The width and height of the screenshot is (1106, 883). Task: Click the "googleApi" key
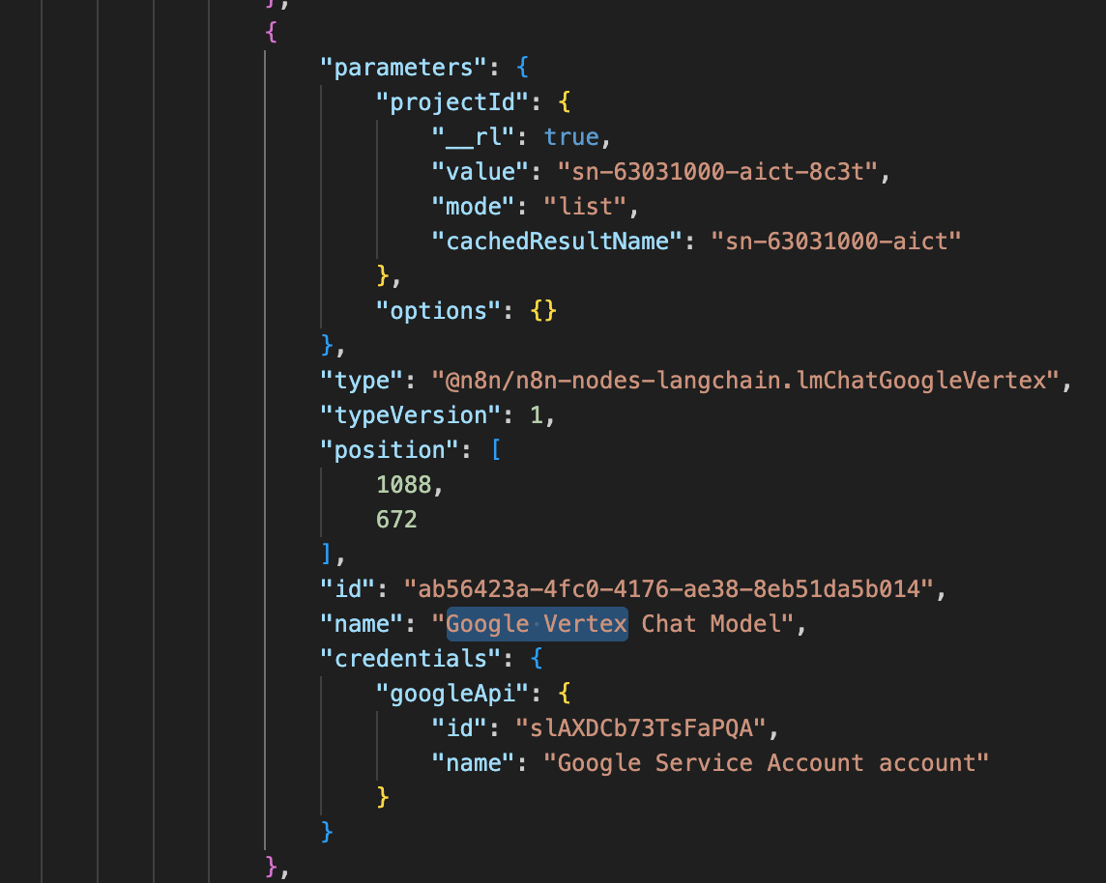451,694
